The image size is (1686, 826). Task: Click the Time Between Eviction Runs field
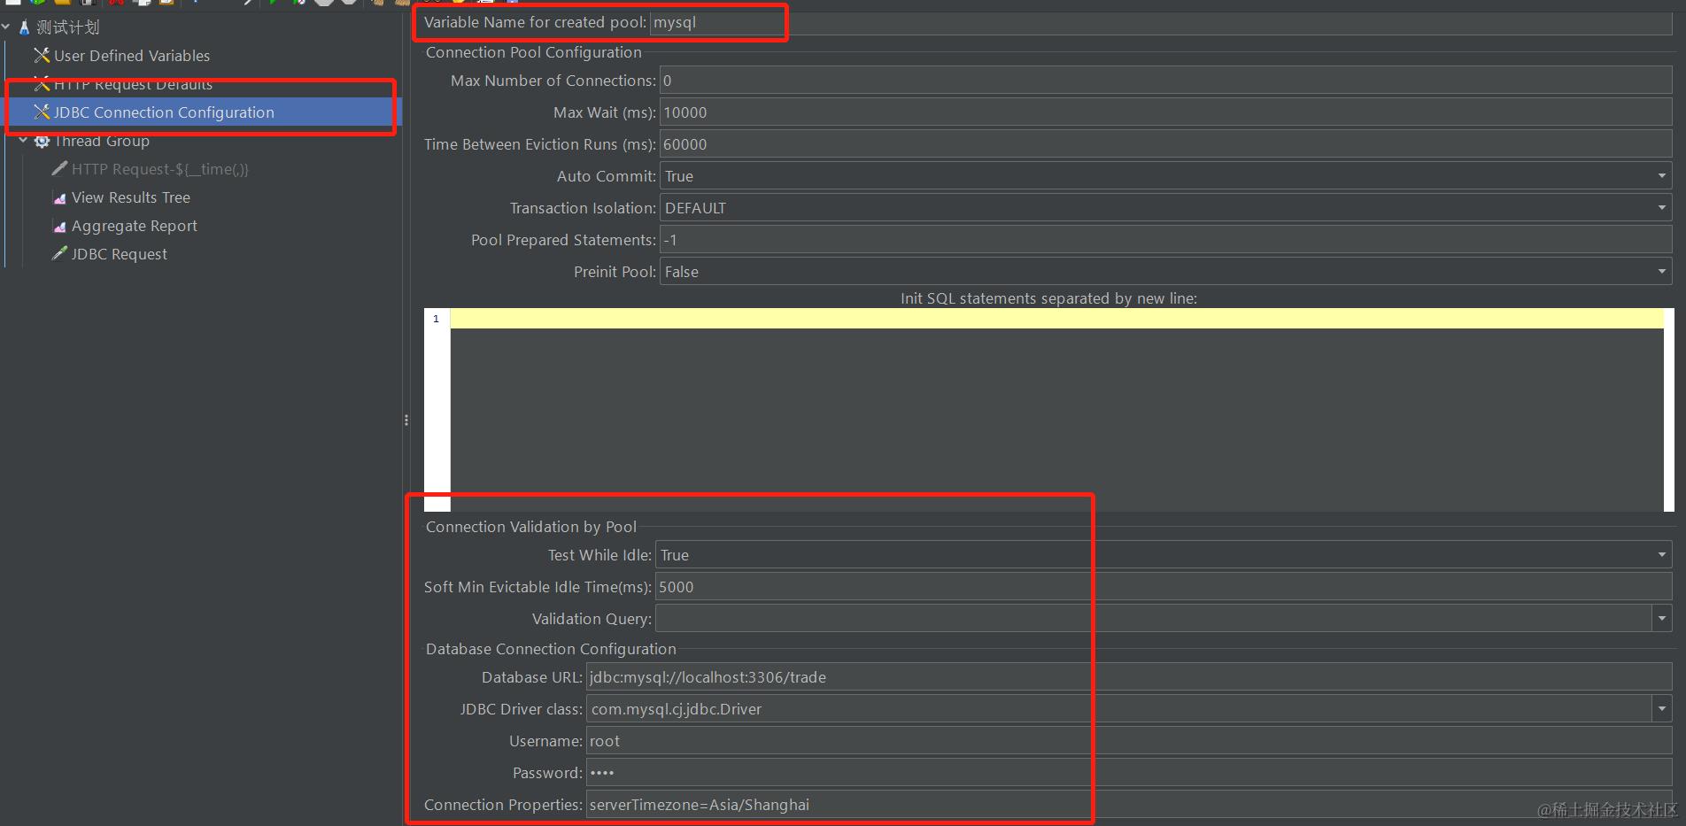1165,144
